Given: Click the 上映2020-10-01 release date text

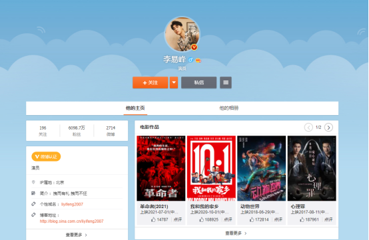Looking at the screenshot, I should point(209,212).
